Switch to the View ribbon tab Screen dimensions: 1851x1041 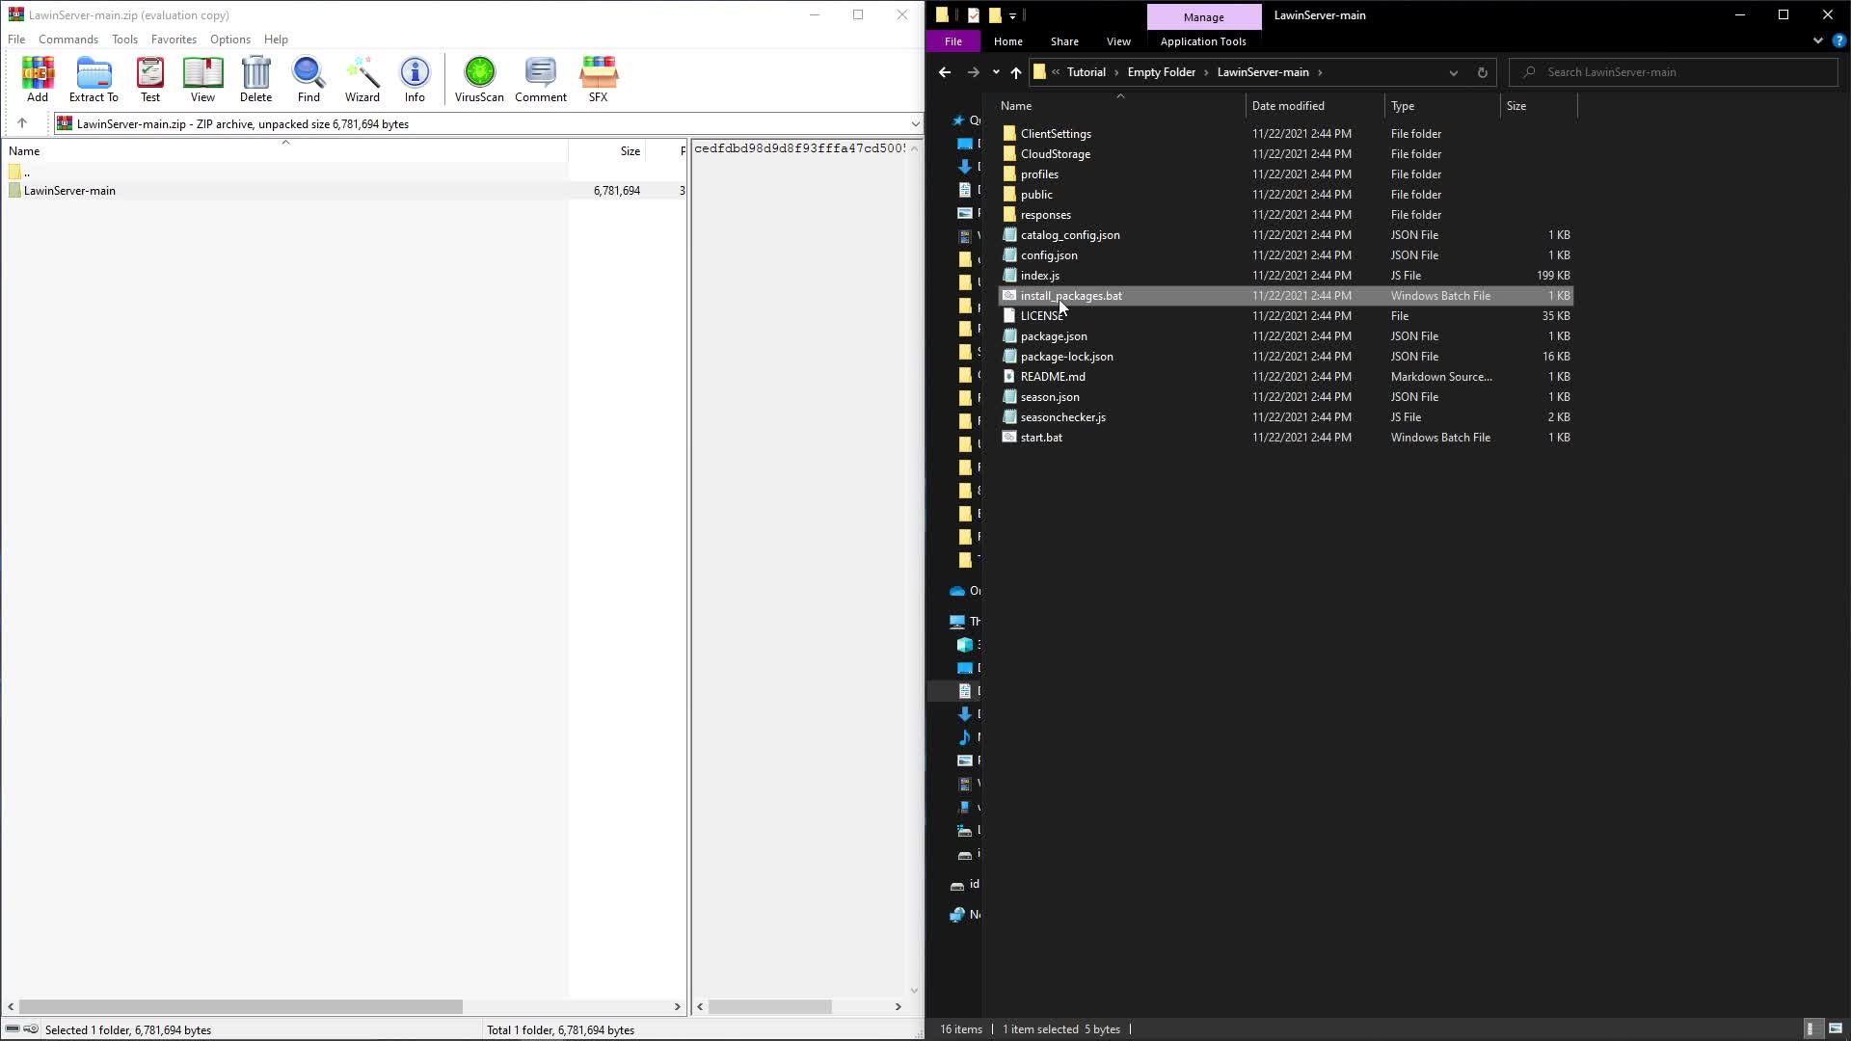coord(1117,41)
